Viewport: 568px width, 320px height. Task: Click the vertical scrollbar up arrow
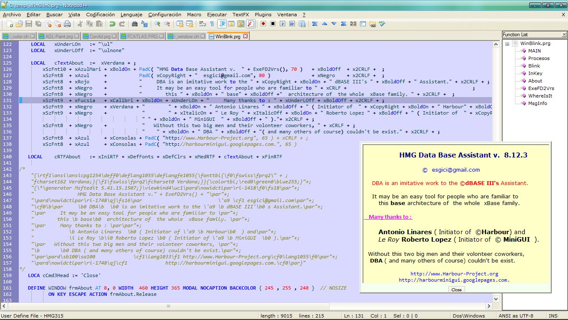click(496, 45)
